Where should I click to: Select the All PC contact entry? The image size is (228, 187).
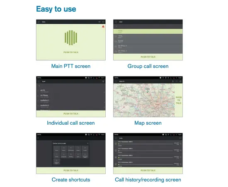[x=71, y=91]
